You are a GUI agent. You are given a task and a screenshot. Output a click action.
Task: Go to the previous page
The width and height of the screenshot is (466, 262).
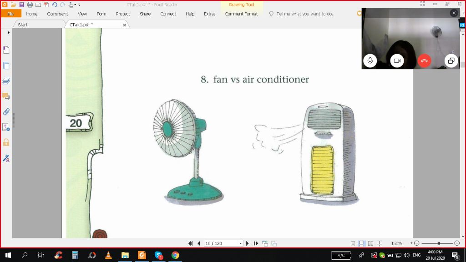click(x=199, y=243)
